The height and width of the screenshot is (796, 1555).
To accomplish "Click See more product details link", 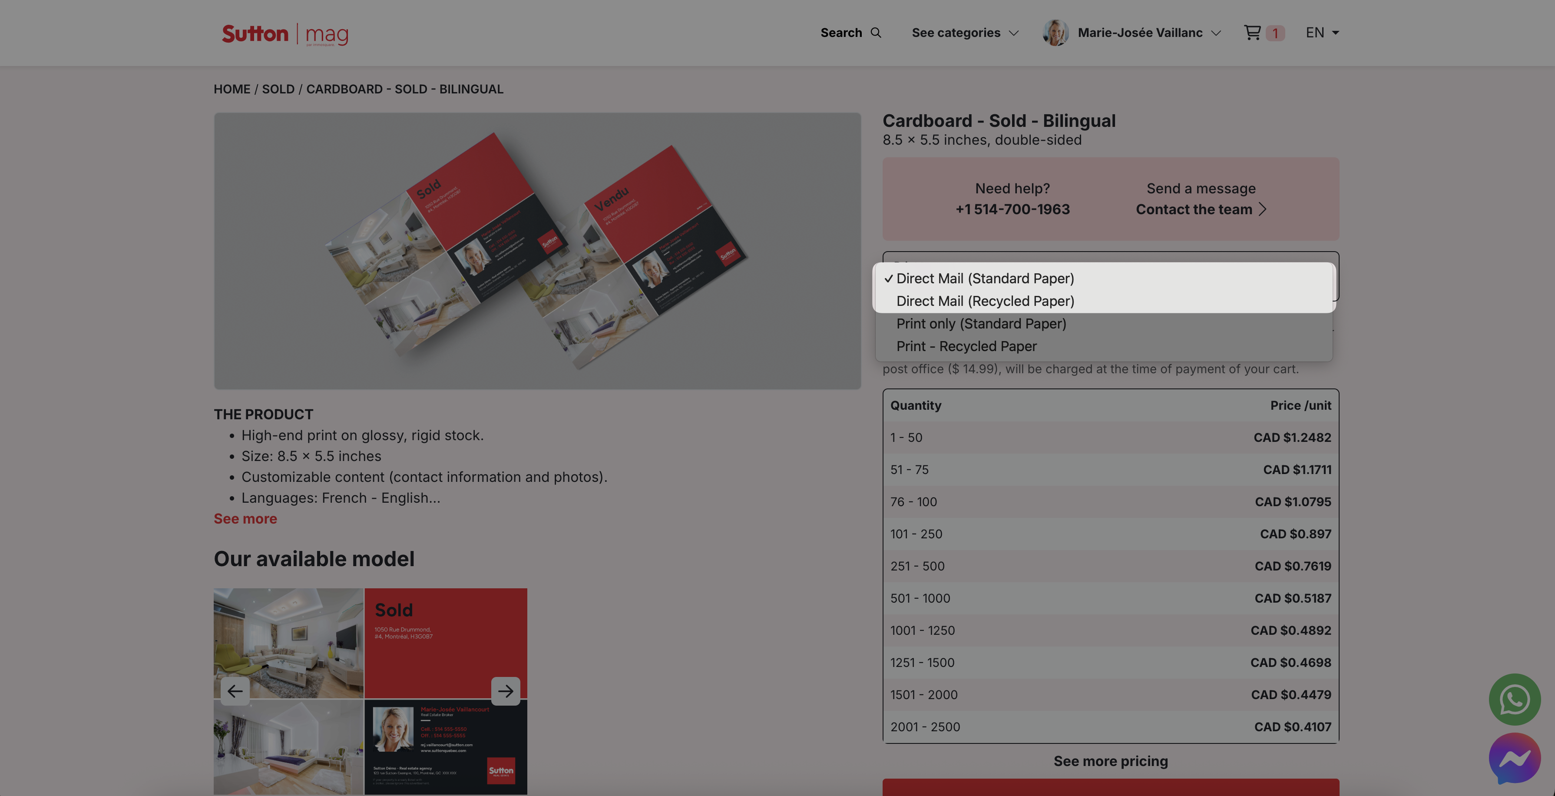I will 245,519.
